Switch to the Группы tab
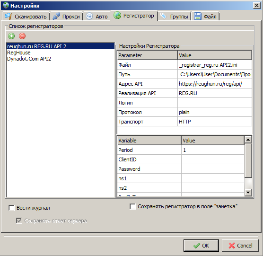 point(174,17)
